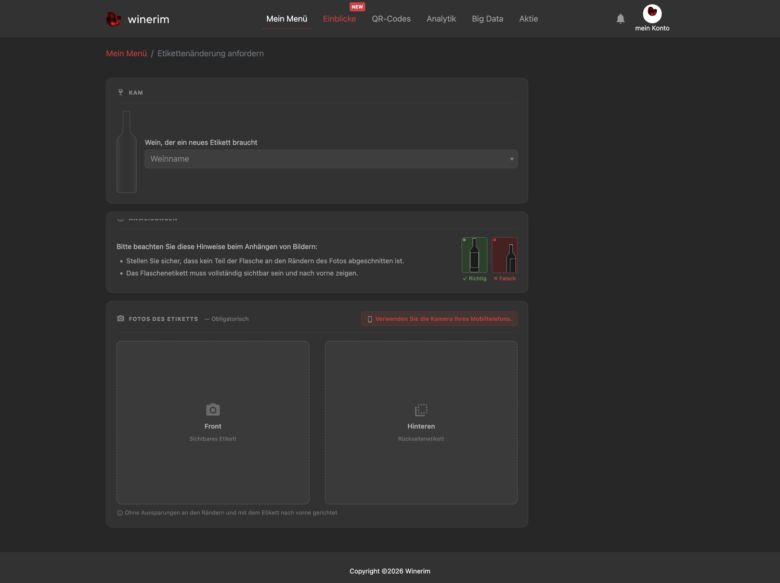The image size is (780, 583).
Task: Click the mein Konto label
Action: click(x=652, y=28)
